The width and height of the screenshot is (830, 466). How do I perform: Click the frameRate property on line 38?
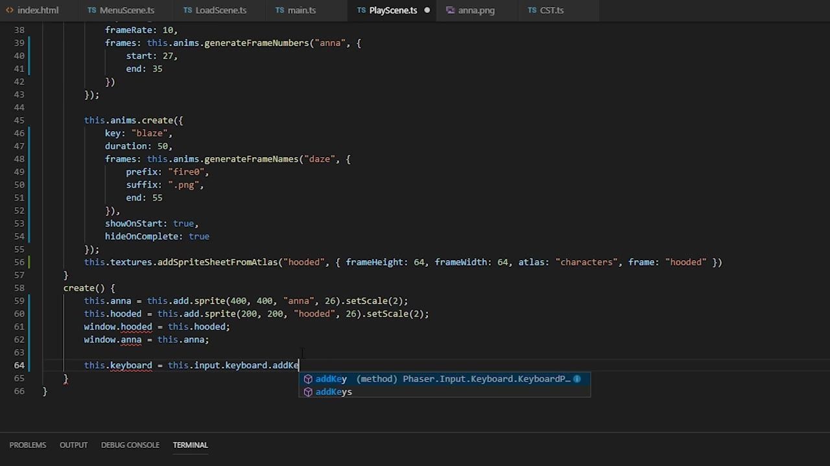128,30
